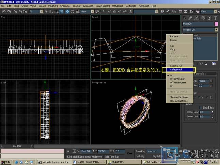Open the render type View dropdown

(x=215, y=11)
